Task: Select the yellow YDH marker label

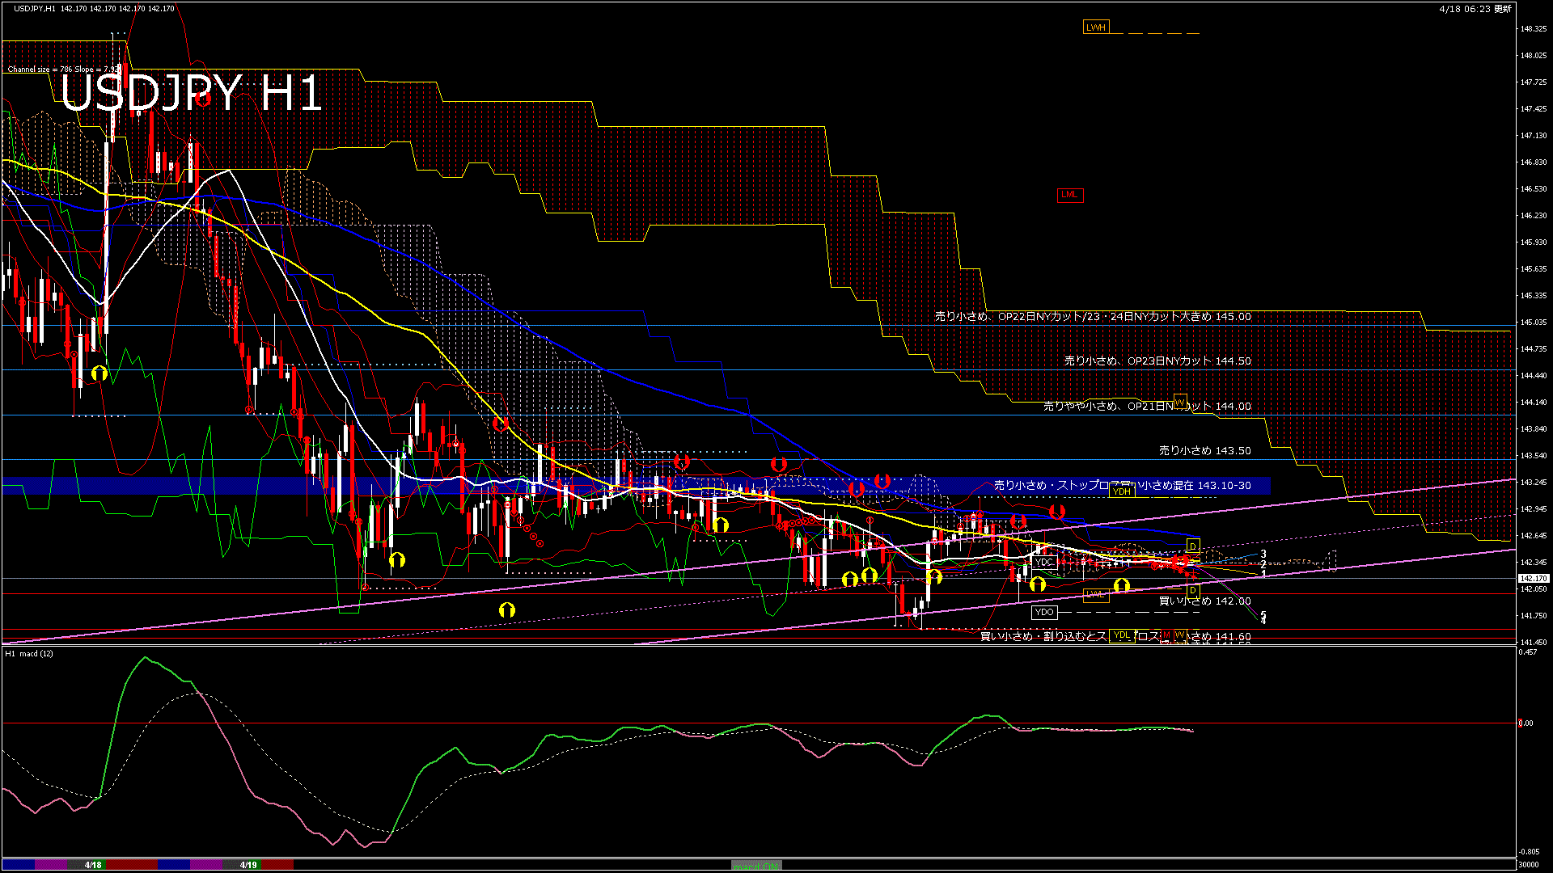Action: pyautogui.click(x=1122, y=491)
